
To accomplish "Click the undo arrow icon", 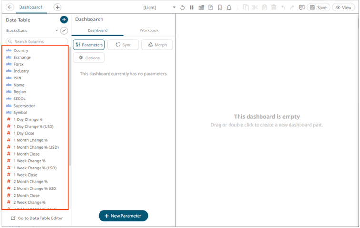I will pos(283,7).
